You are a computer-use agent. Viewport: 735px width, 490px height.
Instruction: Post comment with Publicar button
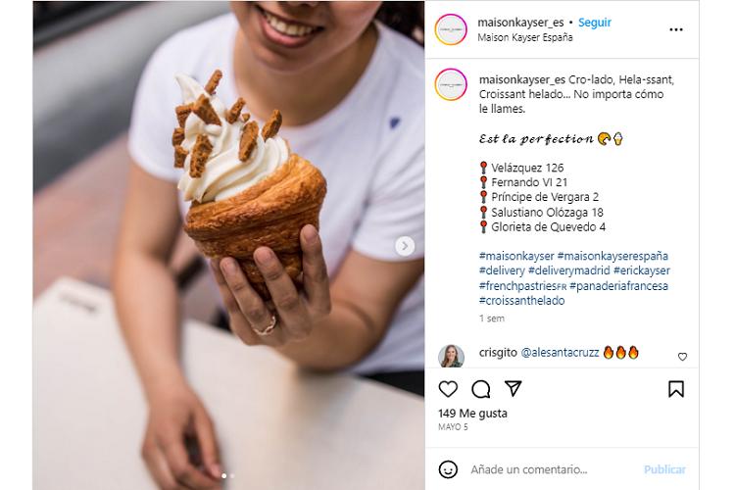tap(664, 469)
